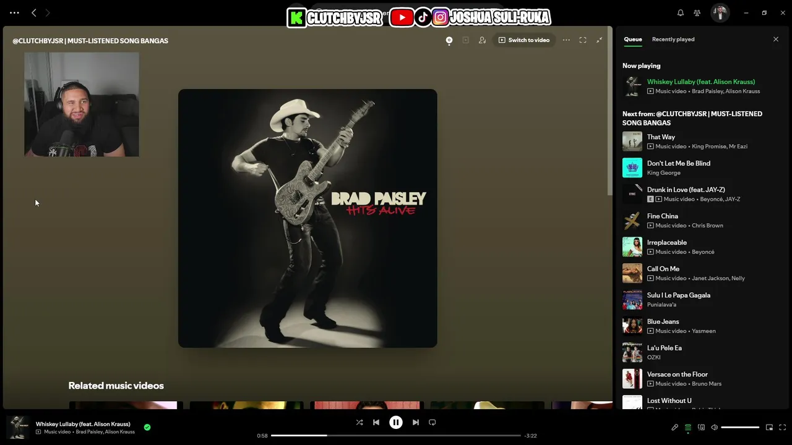Open the Yasmeen artist link
This screenshot has height=445, width=792.
[x=704, y=331]
